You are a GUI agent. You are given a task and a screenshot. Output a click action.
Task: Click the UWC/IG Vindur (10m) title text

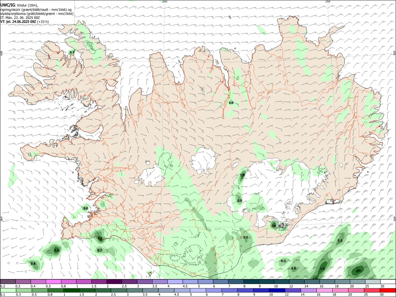pyautogui.click(x=19, y=5)
